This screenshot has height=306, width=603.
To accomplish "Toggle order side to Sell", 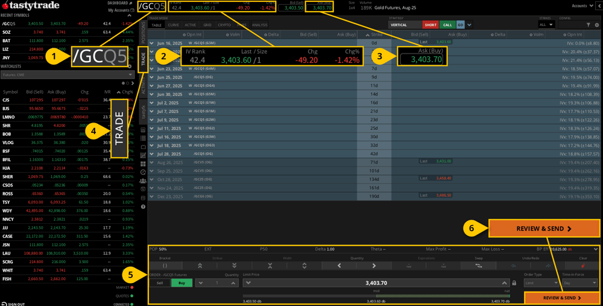I will click(160, 283).
